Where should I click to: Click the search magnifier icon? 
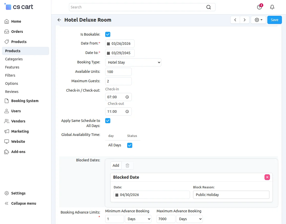tap(209, 7)
